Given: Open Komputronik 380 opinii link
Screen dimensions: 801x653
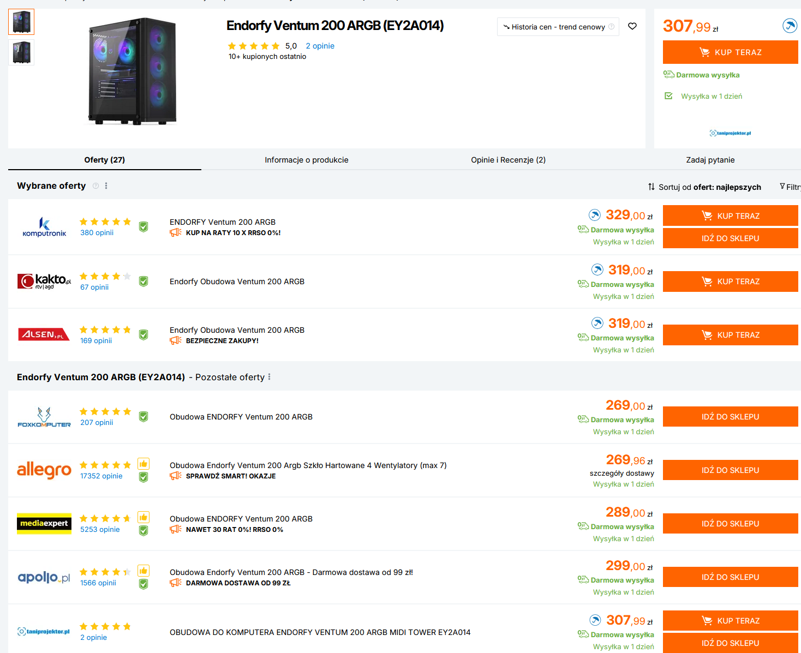Looking at the screenshot, I should coord(97,233).
